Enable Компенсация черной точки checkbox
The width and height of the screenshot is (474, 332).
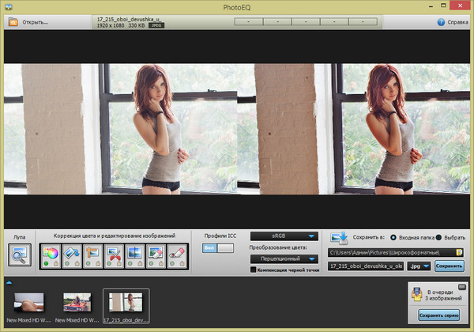[x=253, y=270]
